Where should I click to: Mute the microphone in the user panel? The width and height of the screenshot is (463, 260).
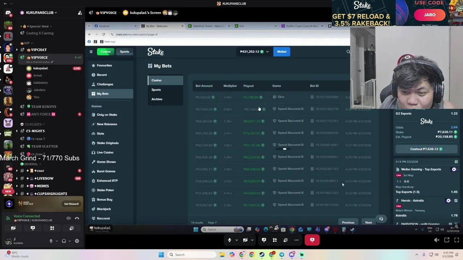click(x=51, y=241)
